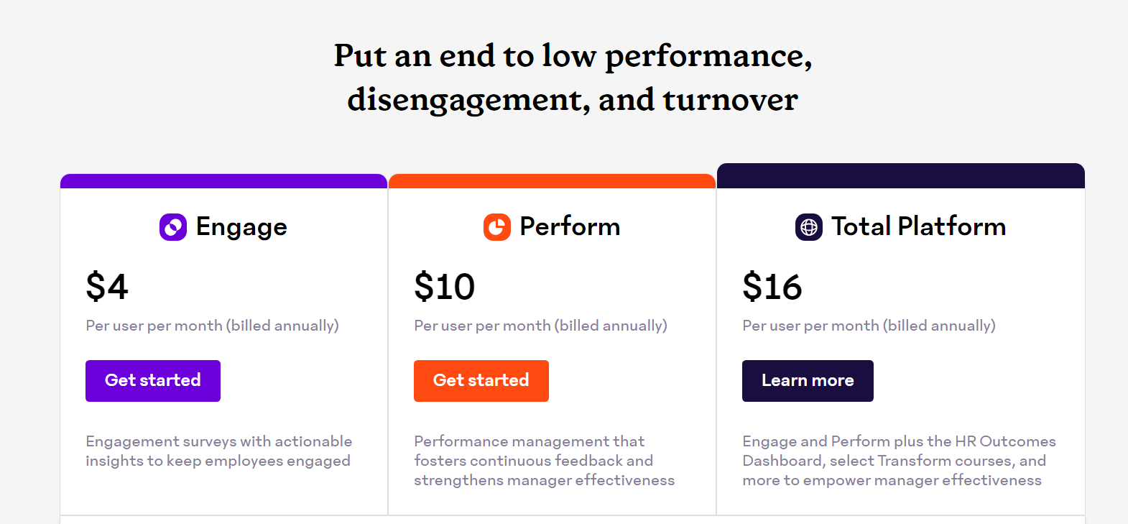Click the purple header bar of Engage card

(223, 181)
